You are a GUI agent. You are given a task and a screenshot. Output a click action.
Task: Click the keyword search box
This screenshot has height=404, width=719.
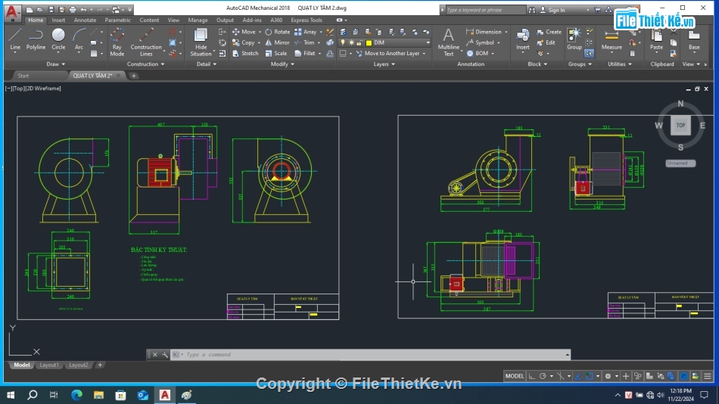(x=485, y=10)
